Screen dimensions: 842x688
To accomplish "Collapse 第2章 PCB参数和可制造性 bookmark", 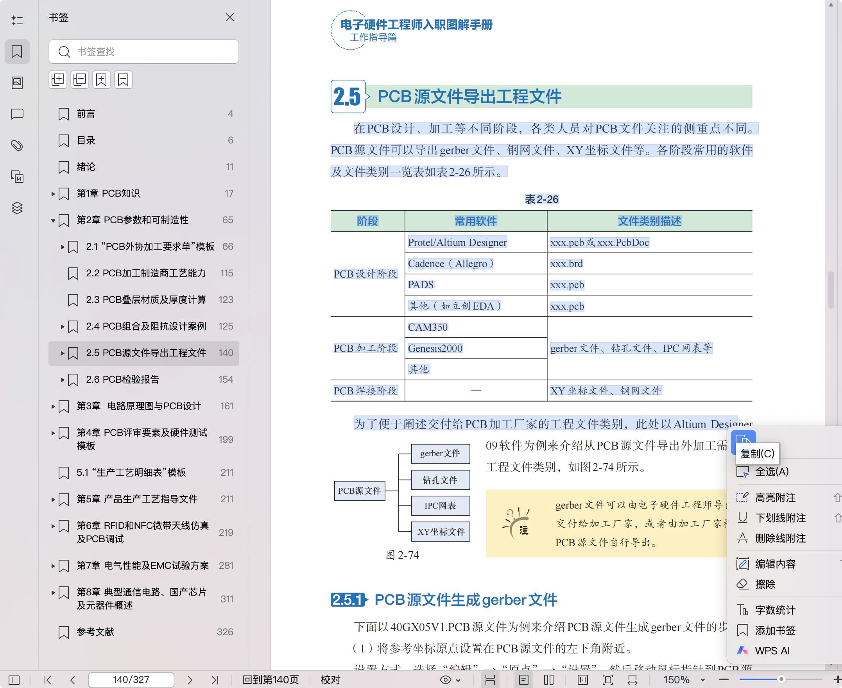I will tap(53, 220).
